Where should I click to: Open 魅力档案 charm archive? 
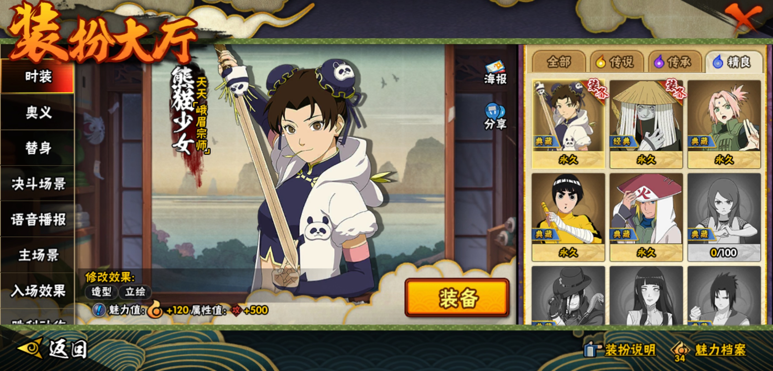[x=709, y=350]
